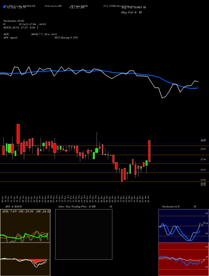This screenshot has height=276, width=209.
Task: Click inside the empty Intra Day Trading chart box
Action: click(x=84, y=234)
